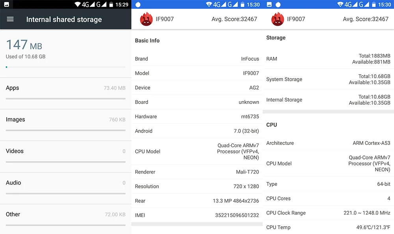The image size is (394, 234).
Task: Open the Apps storage category
Action: [65, 94]
